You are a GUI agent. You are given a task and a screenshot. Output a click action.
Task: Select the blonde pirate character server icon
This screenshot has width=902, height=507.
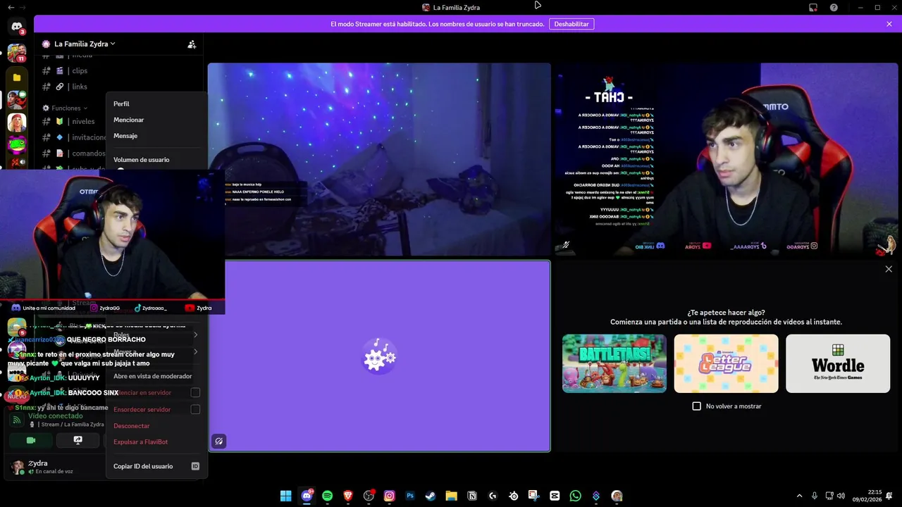(17, 123)
